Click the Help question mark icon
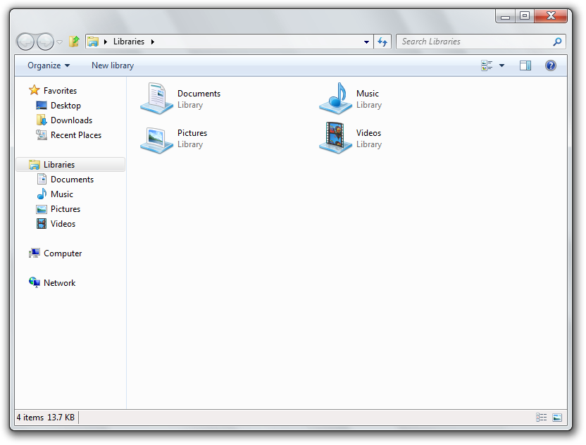The height and width of the screenshot is (445, 586). [x=551, y=65]
